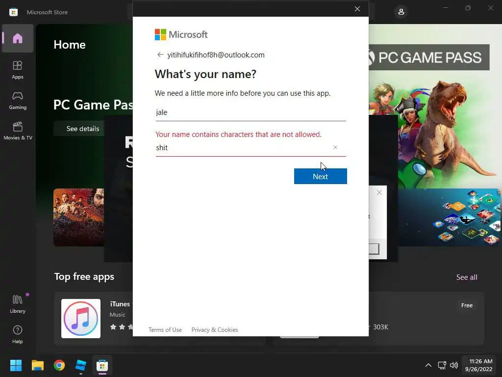The width and height of the screenshot is (502, 377).
Task: Click the last name input field
Action: click(x=243, y=148)
